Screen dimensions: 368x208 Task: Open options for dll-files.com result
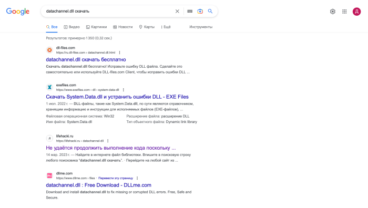pyautogui.click(x=119, y=53)
